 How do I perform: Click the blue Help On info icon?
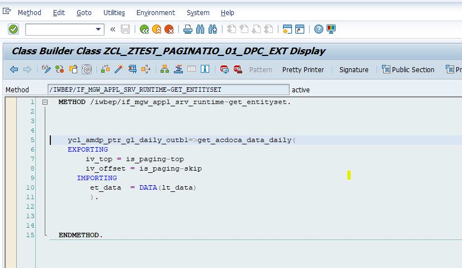coord(205,69)
